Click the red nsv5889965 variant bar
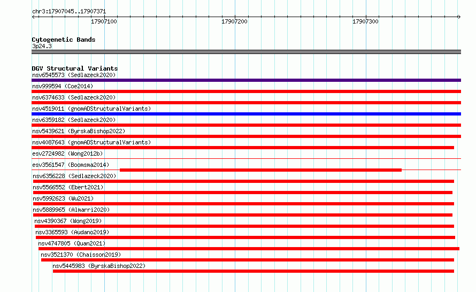Screen dimensions: 476x292 243,215
